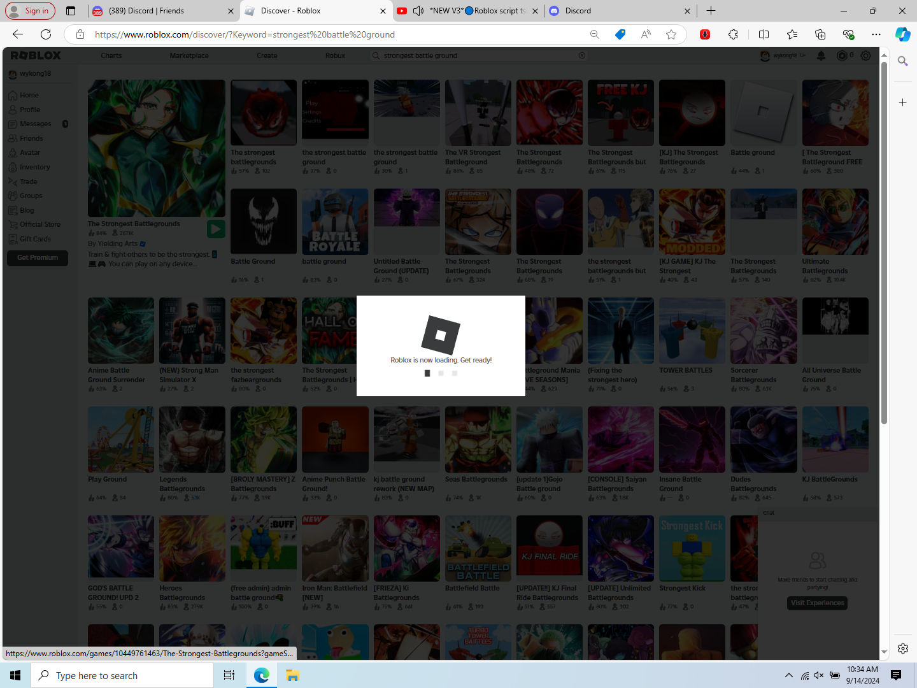Clear the Roblox search field

pyautogui.click(x=581, y=55)
